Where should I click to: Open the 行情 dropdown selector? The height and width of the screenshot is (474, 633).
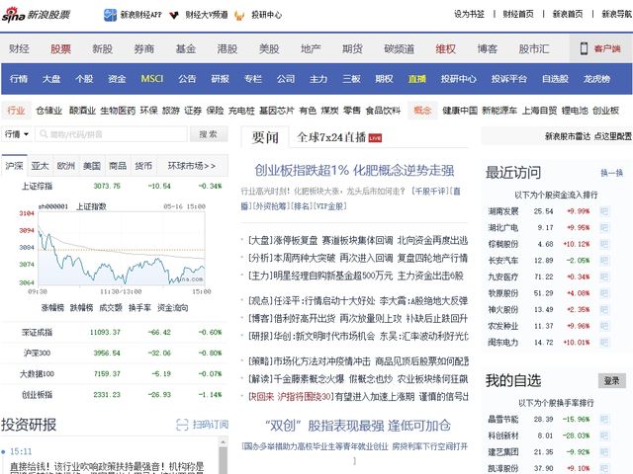(16, 134)
